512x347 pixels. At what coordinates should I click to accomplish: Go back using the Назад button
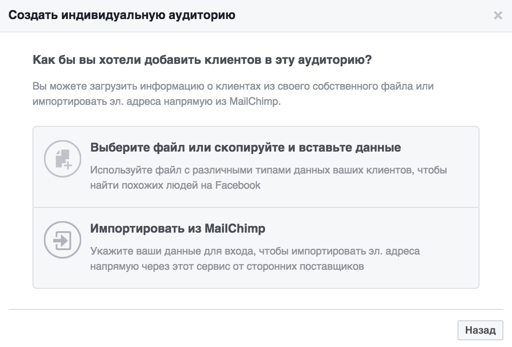(x=480, y=330)
